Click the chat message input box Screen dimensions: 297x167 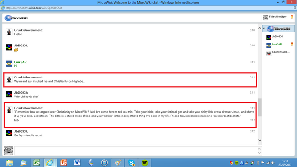point(136,151)
